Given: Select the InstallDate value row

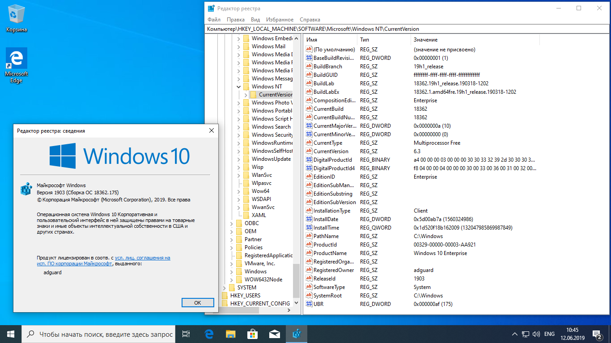Looking at the screenshot, I should click(x=421, y=219).
